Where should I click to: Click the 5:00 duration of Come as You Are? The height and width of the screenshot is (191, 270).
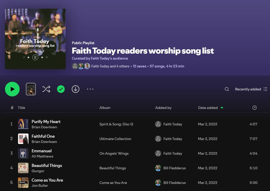click(254, 183)
